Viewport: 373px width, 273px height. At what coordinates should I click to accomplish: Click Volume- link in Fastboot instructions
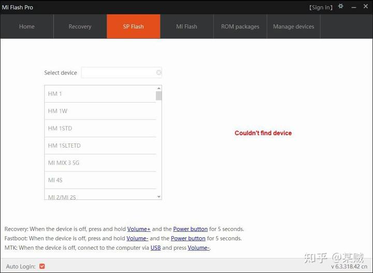pyautogui.click(x=137, y=238)
